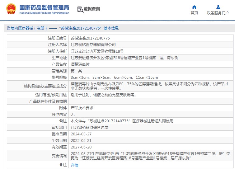This screenshot has height=169, width=235.
Task: Go to 首页 link
Action: pos(194,13)
